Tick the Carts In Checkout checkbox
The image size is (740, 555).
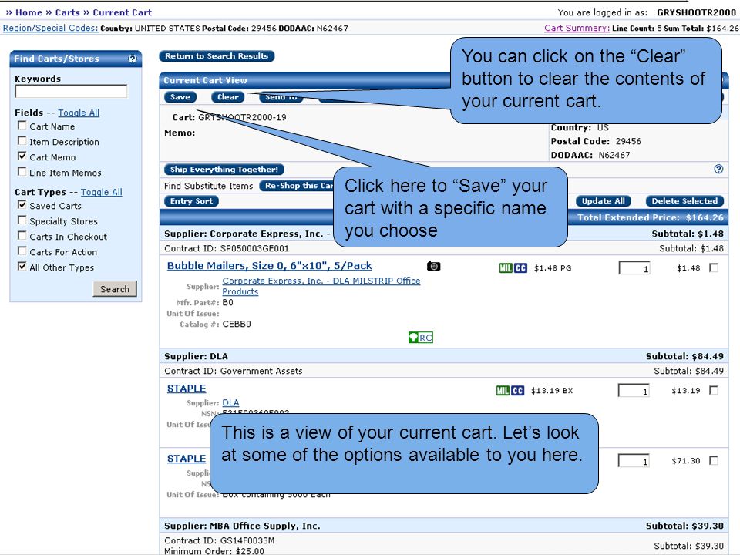pyautogui.click(x=22, y=236)
